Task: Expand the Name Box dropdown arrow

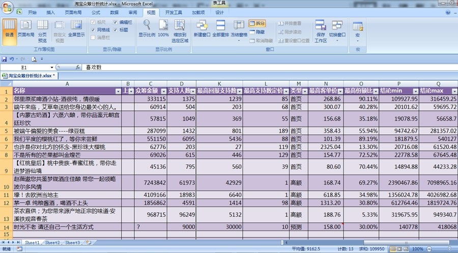Action: [52, 68]
